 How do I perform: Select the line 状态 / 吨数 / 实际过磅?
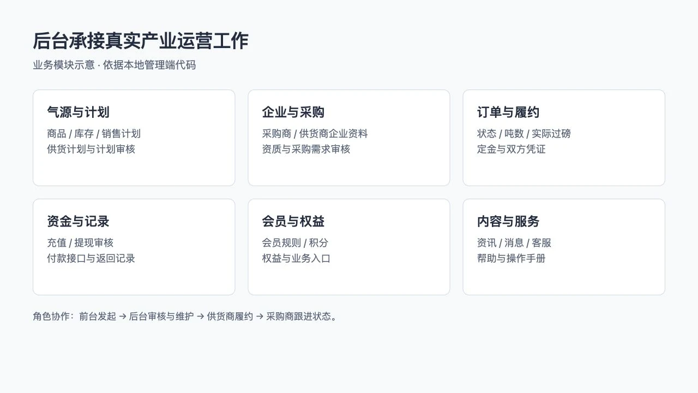523,134
